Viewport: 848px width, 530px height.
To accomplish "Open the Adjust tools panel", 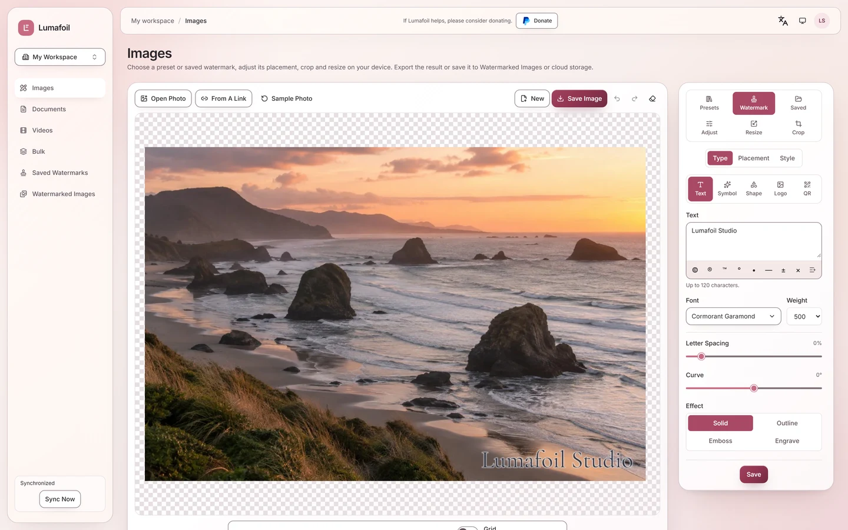I will click(x=709, y=128).
